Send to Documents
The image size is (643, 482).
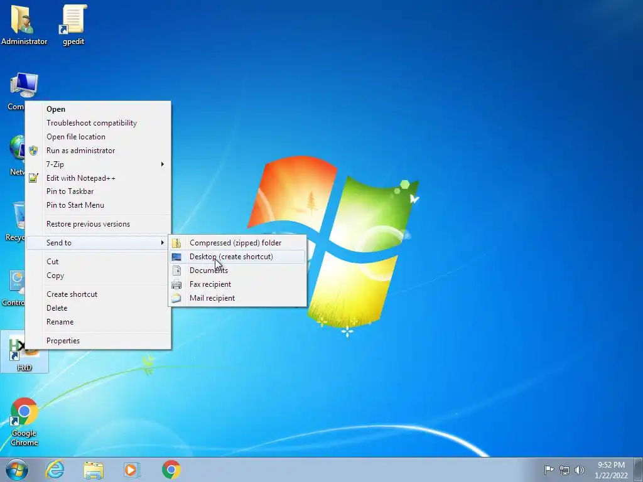tap(237, 270)
